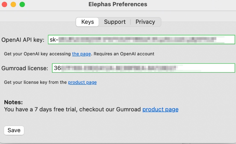
Task: Close the Elephas Preferences window
Action: point(4,4)
